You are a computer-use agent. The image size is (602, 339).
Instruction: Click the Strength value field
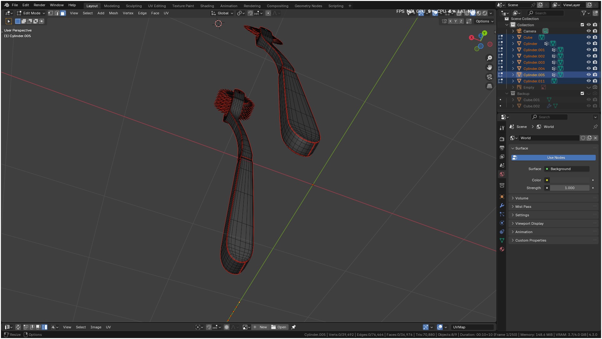pos(569,188)
